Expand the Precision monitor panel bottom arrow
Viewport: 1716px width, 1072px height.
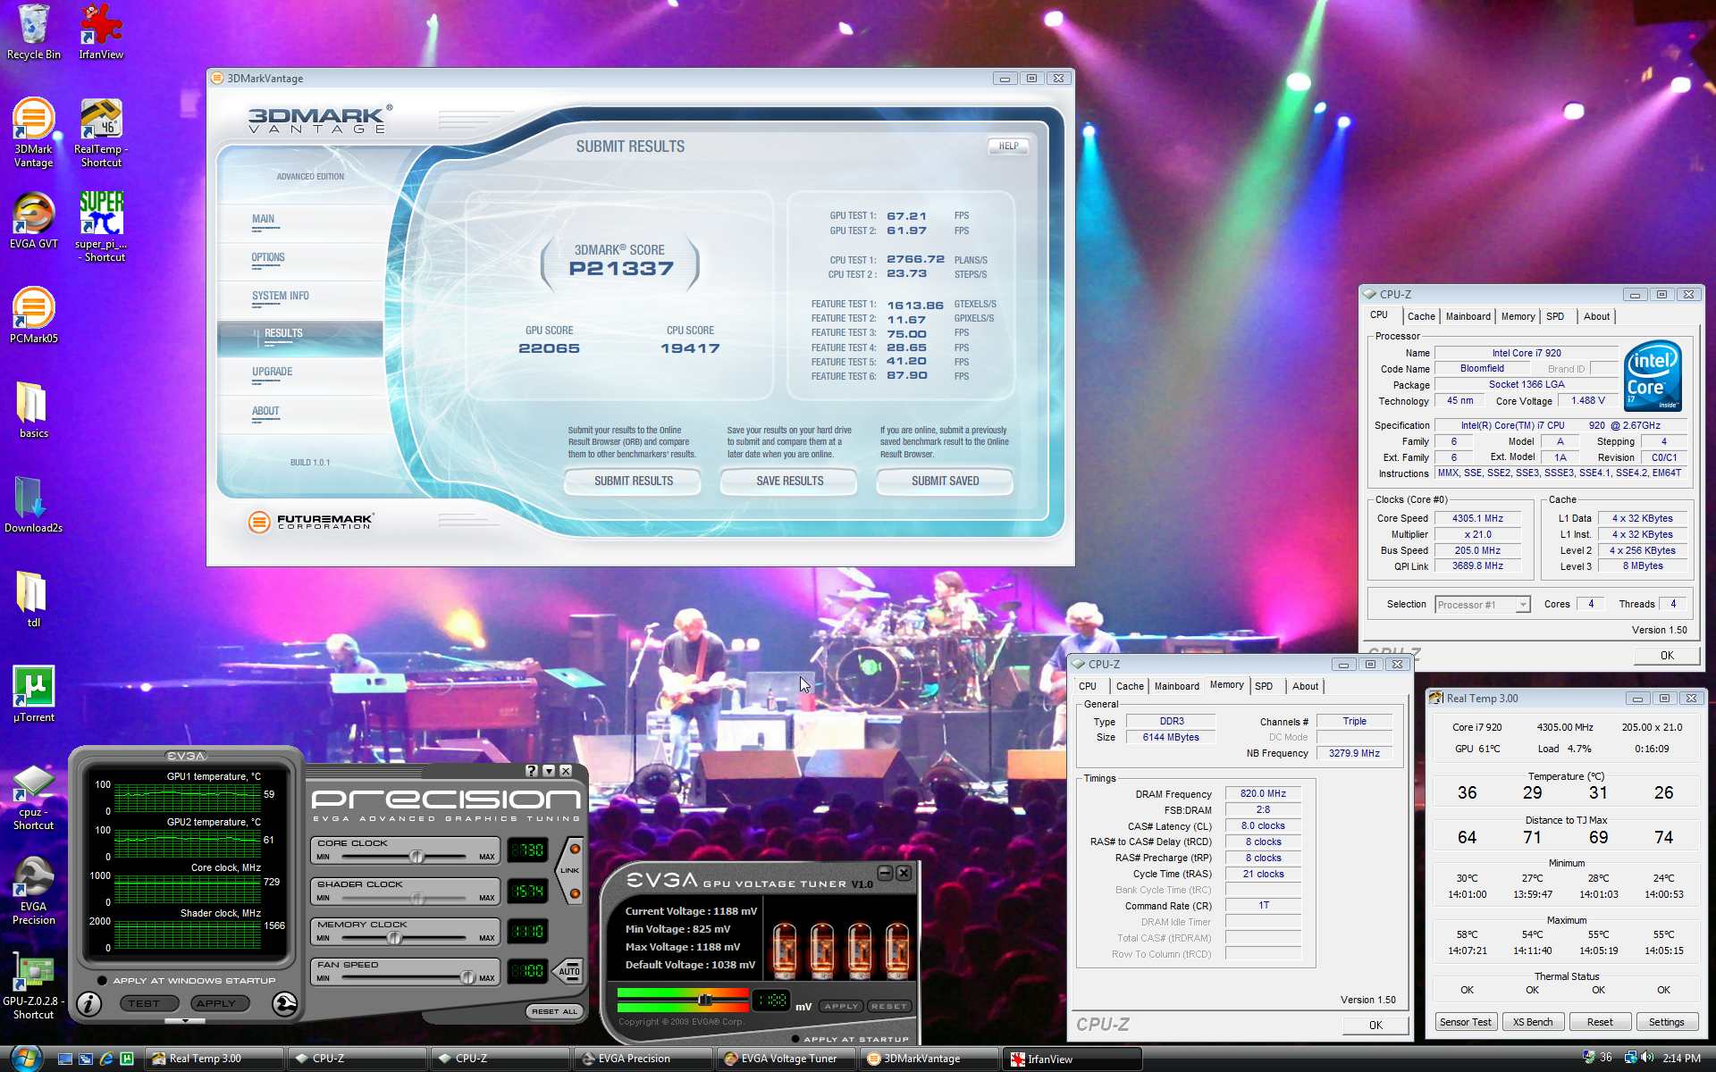[x=185, y=1020]
